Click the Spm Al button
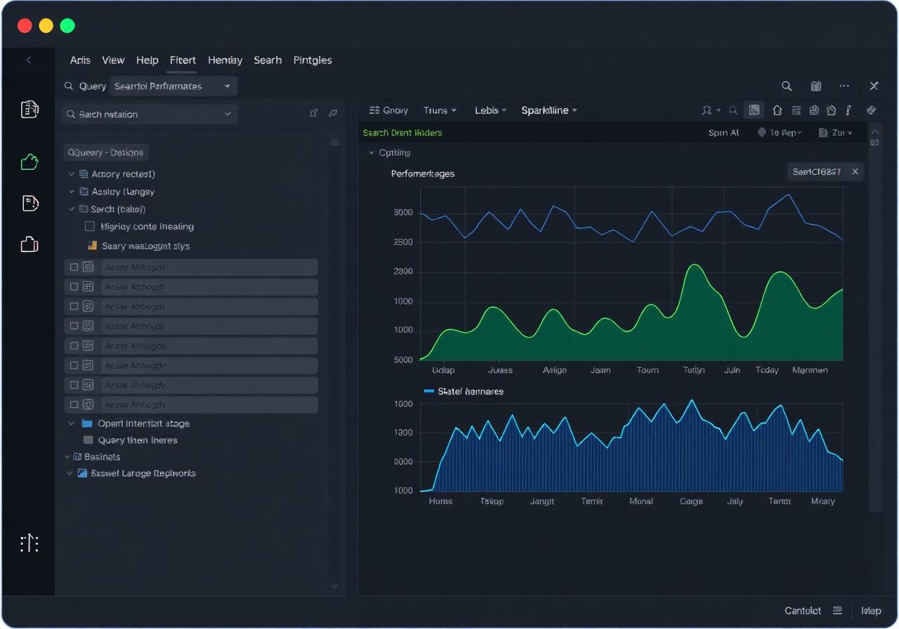The height and width of the screenshot is (629, 899). coord(723,133)
